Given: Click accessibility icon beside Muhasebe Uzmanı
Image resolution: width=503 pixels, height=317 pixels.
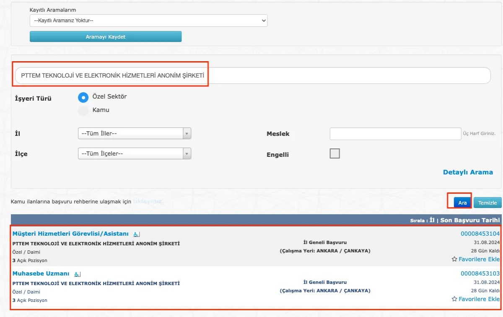Looking at the screenshot, I should (x=77, y=274).
